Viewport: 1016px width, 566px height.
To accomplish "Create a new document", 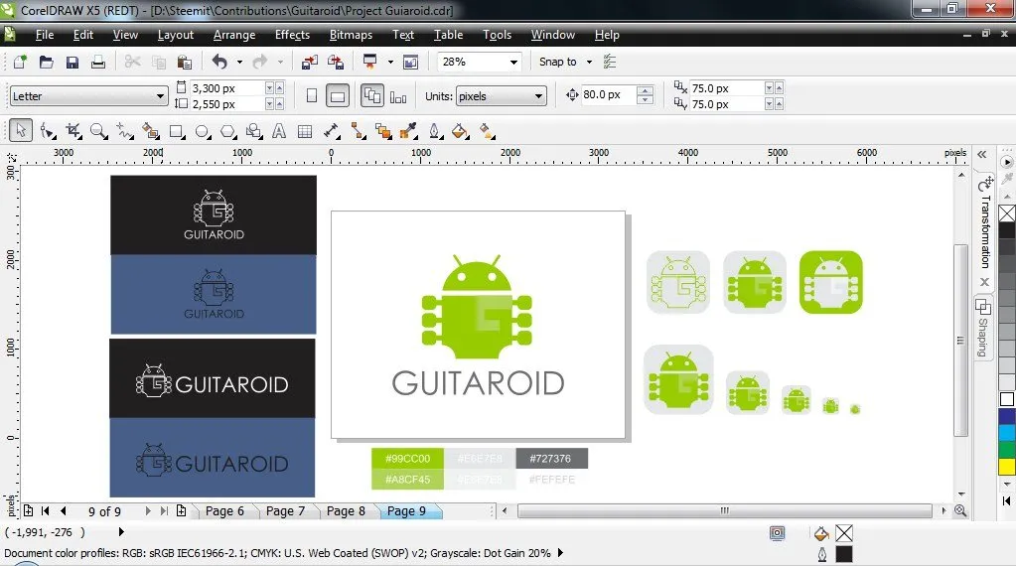I will (20, 62).
